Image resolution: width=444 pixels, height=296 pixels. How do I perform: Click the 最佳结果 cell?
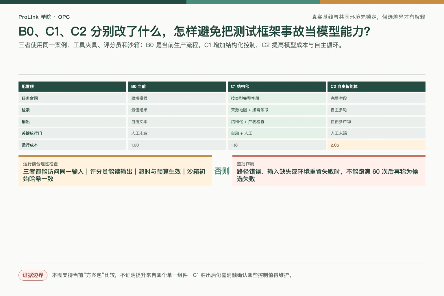click(x=177, y=110)
